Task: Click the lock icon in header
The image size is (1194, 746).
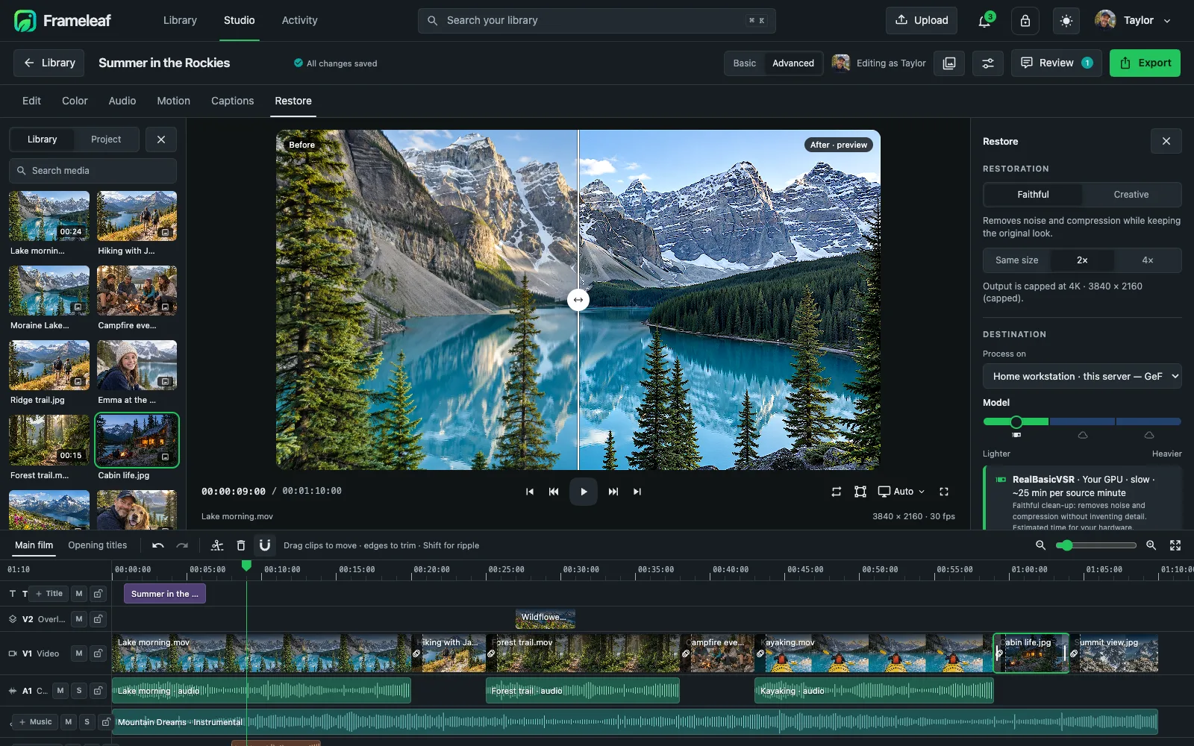Action: click(x=1025, y=21)
